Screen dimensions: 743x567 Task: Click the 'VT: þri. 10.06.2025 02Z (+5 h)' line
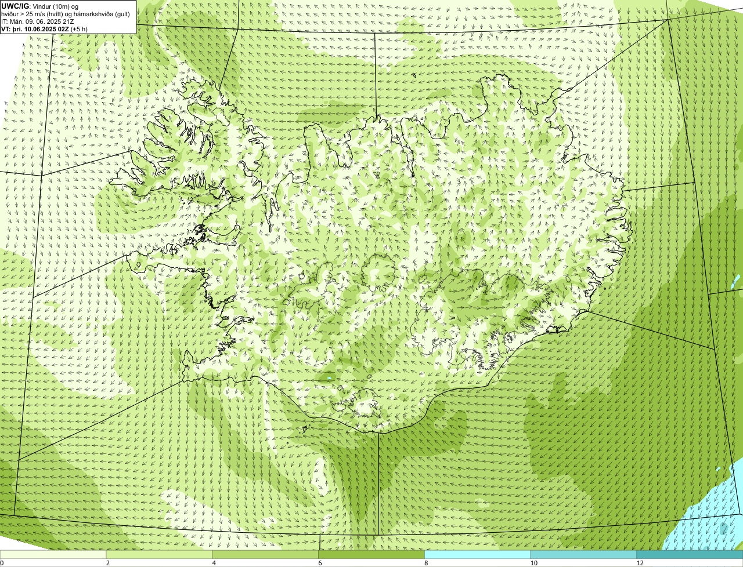(45, 29)
